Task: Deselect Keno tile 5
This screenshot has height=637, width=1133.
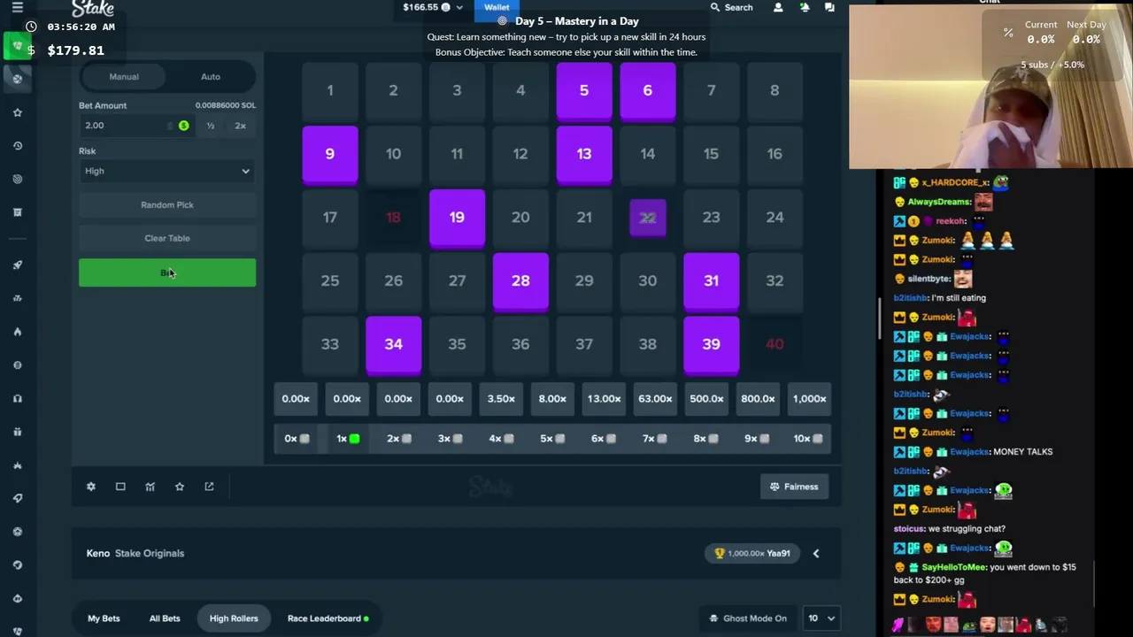Action: click(584, 90)
